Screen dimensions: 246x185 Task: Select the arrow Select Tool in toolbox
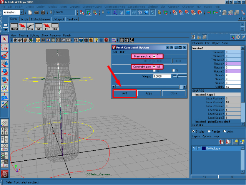(5, 39)
